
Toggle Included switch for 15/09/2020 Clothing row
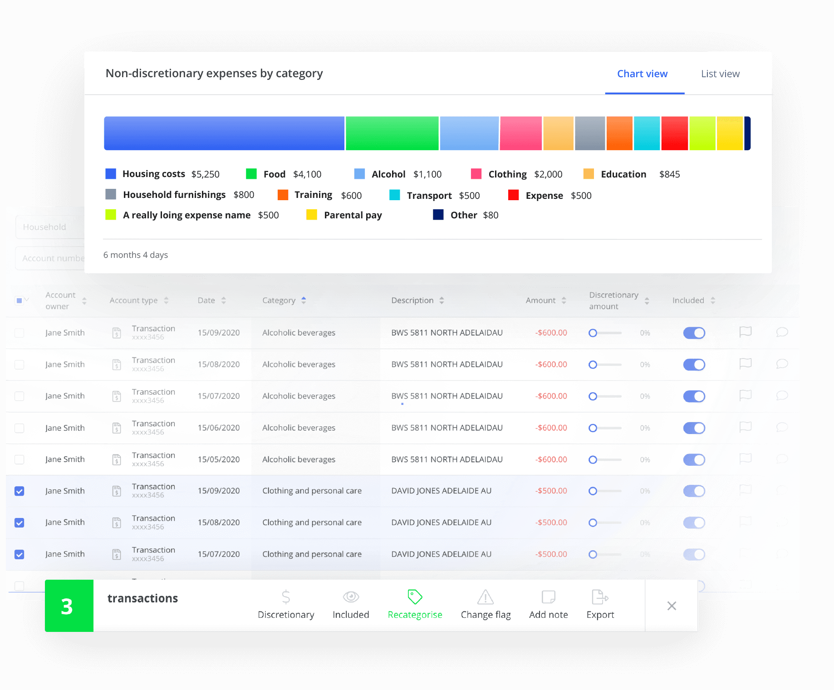pos(694,491)
